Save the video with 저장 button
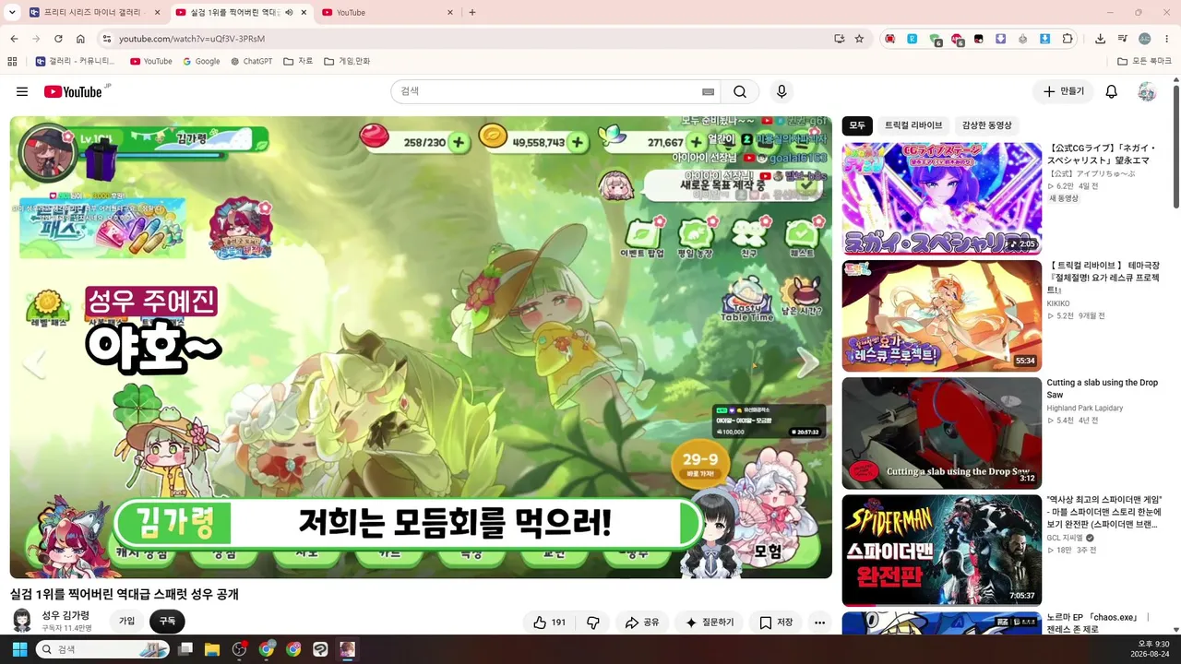Image resolution: width=1181 pixels, height=664 pixels. point(776,622)
